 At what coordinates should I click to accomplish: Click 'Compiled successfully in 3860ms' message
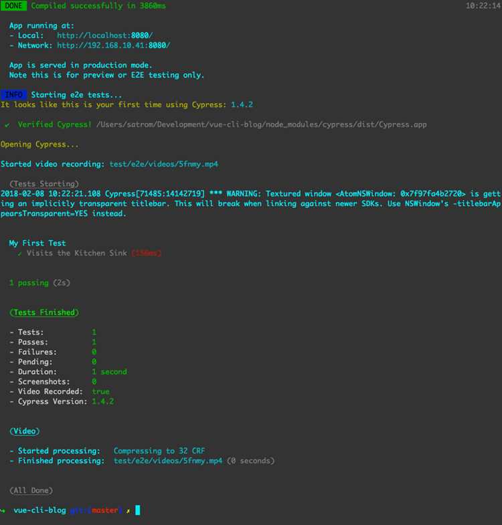98,6
